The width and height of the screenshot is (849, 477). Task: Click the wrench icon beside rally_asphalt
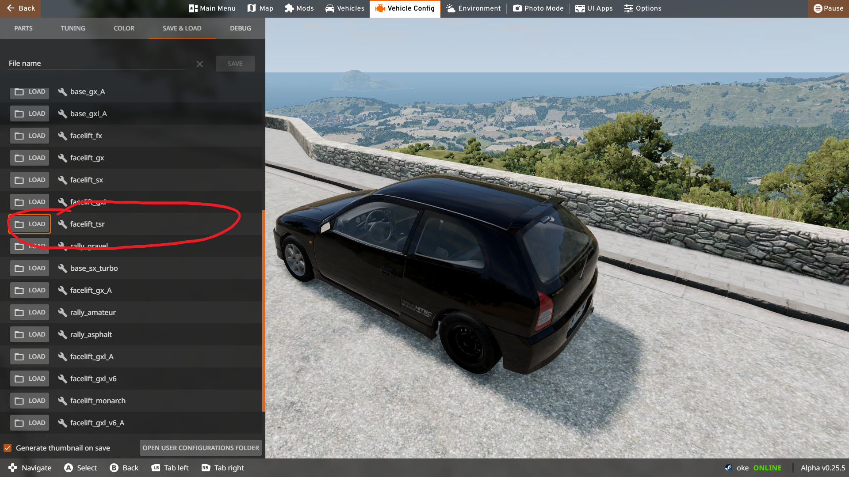coord(62,334)
